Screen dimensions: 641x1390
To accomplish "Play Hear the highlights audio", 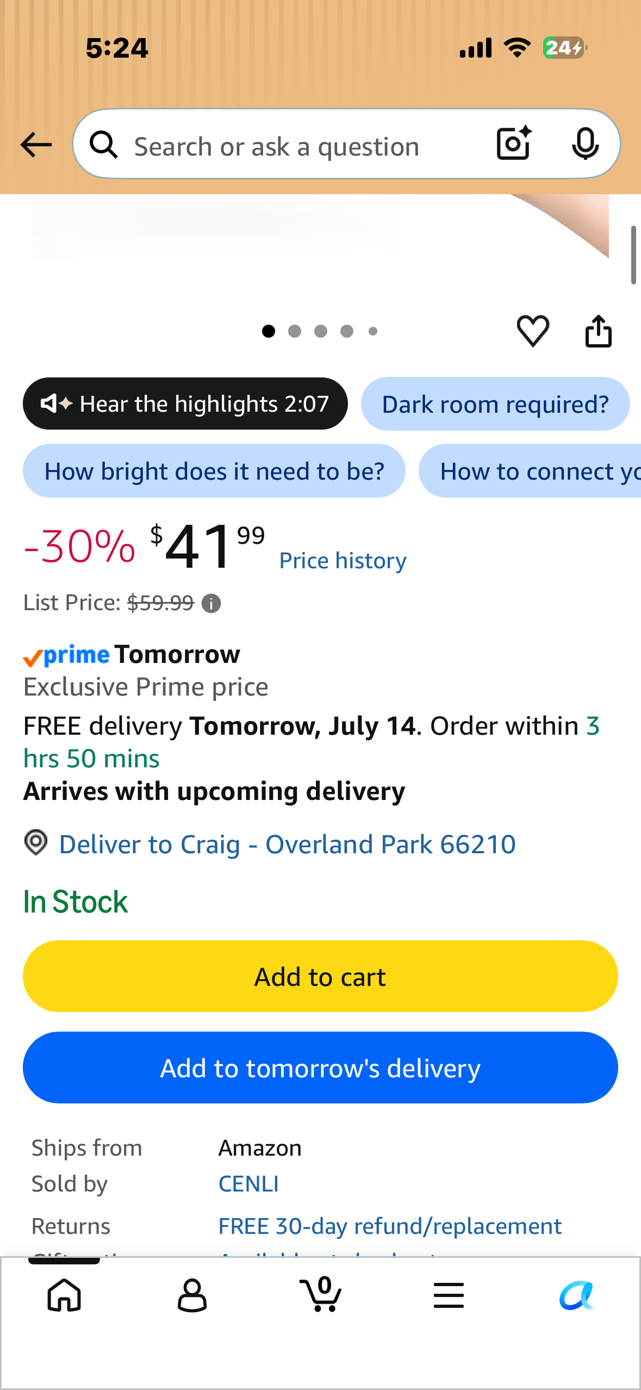I will tap(185, 404).
